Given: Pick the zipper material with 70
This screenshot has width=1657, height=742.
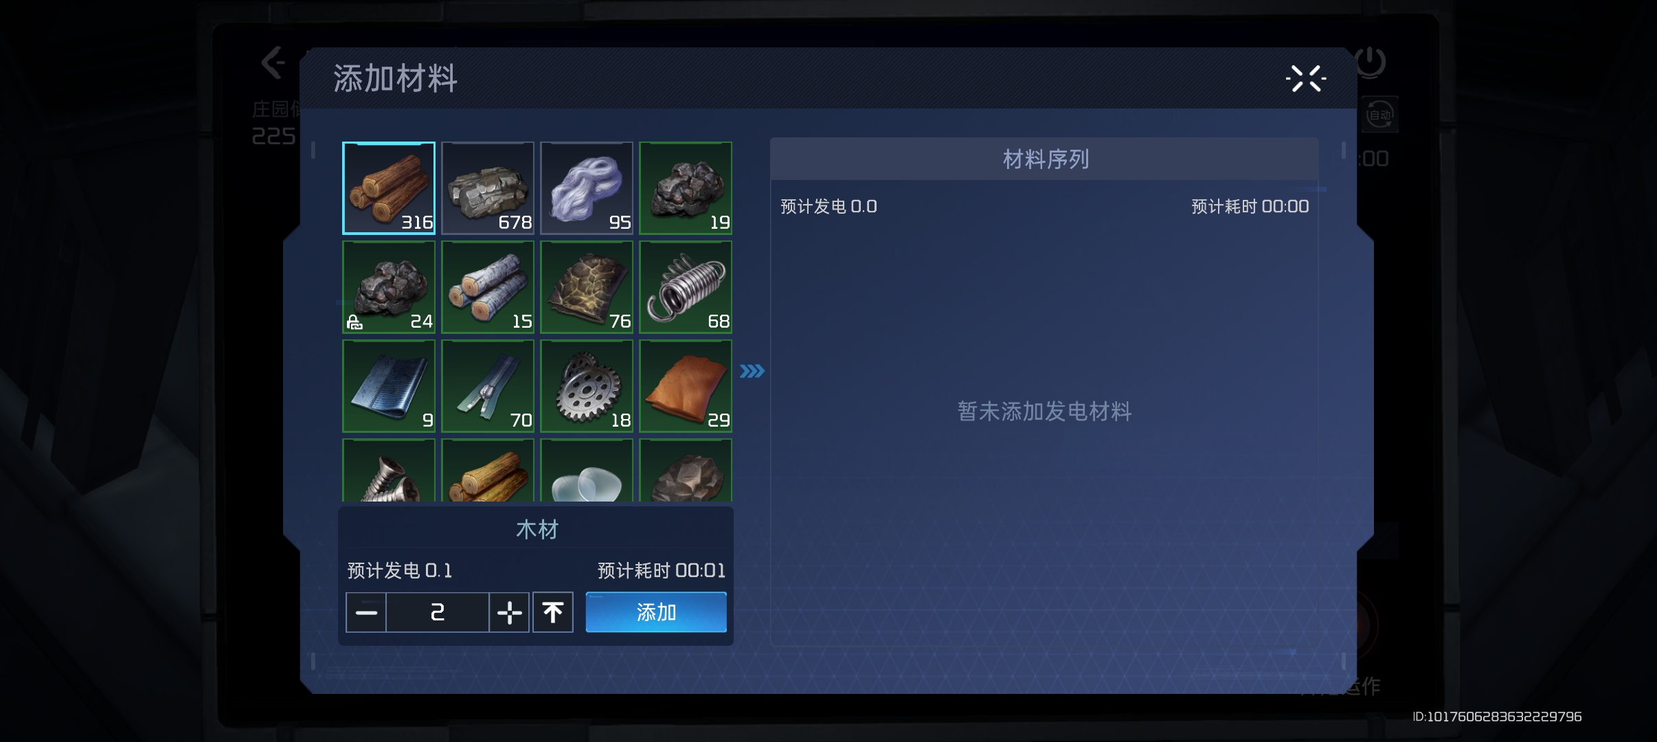Looking at the screenshot, I should (488, 386).
